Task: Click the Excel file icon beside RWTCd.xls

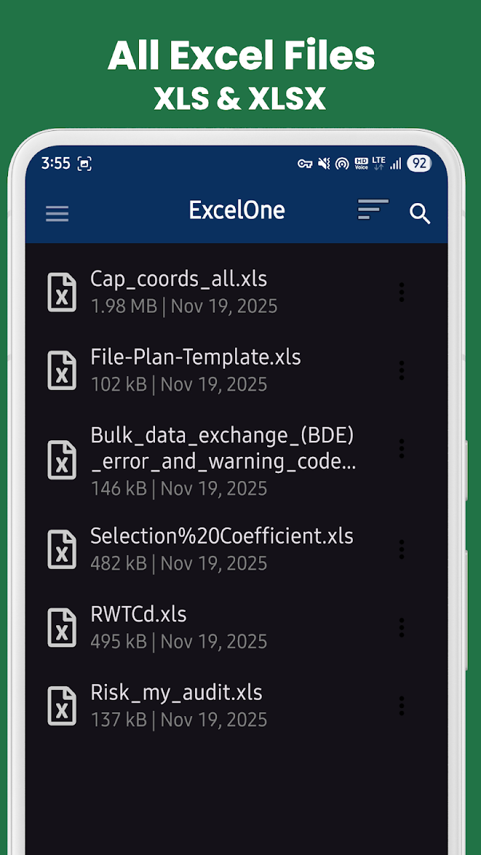Action: 62,627
